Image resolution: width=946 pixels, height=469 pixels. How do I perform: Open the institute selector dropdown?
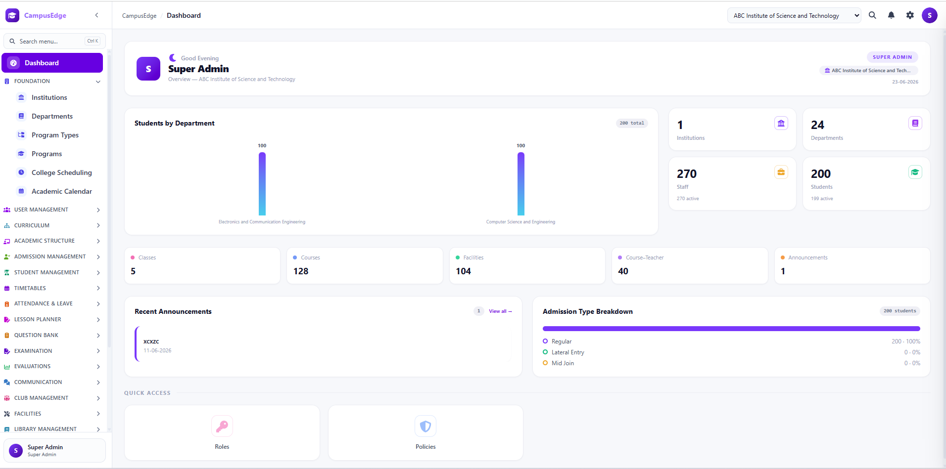click(794, 15)
